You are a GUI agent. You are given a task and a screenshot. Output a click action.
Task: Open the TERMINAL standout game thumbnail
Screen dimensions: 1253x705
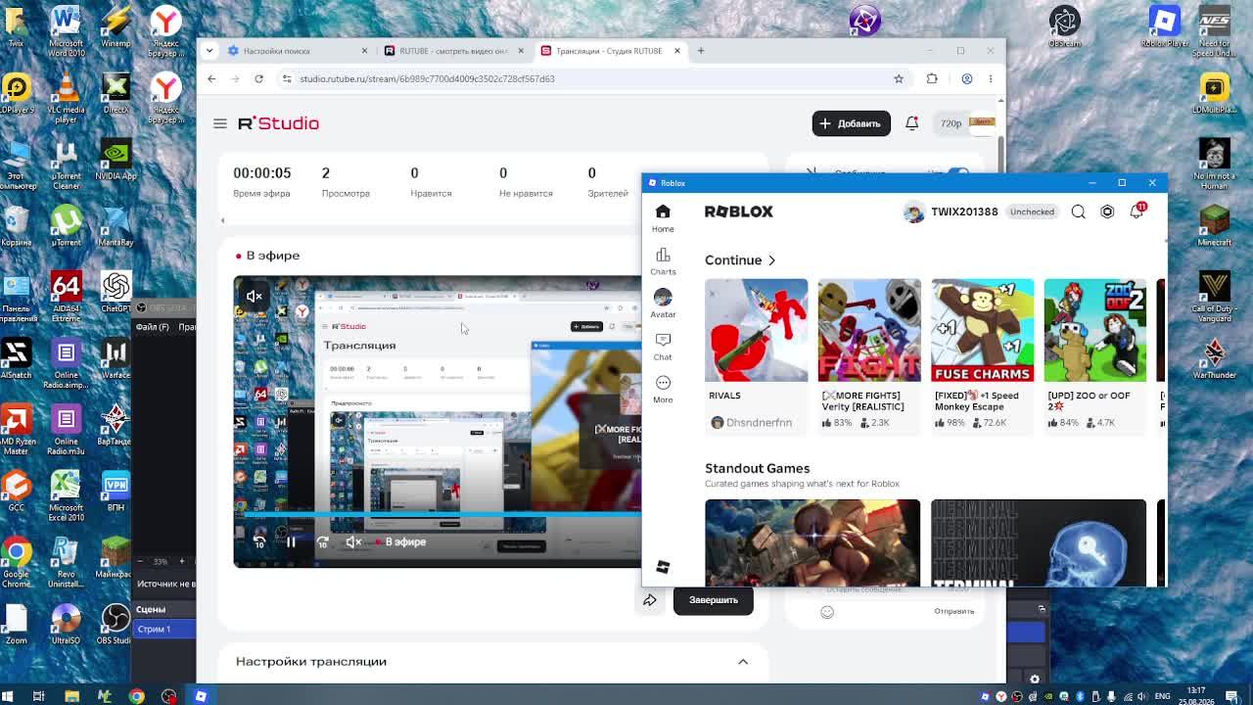(x=1039, y=542)
